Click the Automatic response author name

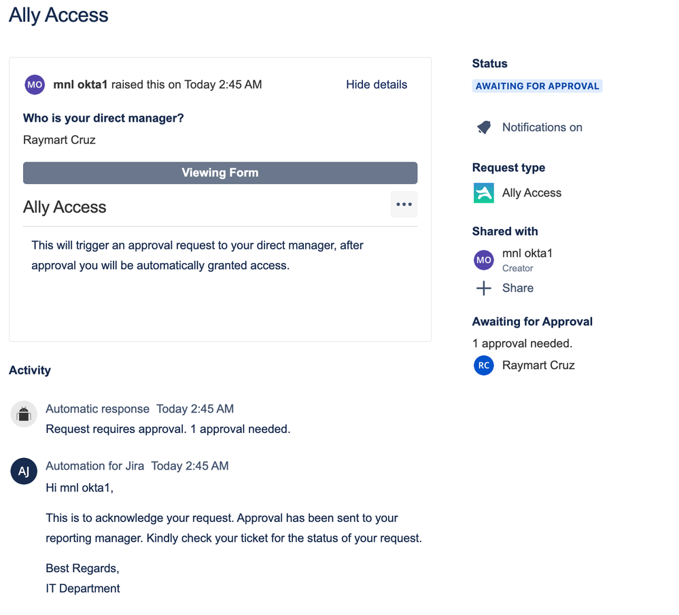(x=97, y=409)
